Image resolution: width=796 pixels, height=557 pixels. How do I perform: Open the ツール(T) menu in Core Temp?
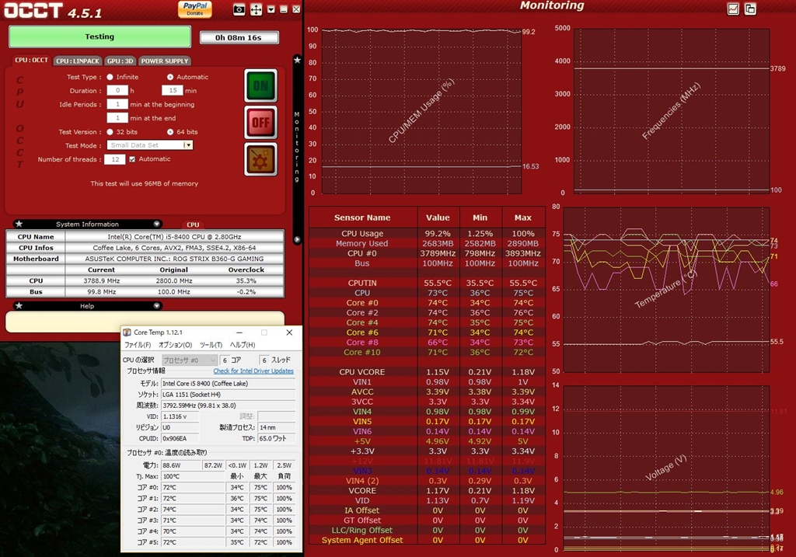[211, 345]
